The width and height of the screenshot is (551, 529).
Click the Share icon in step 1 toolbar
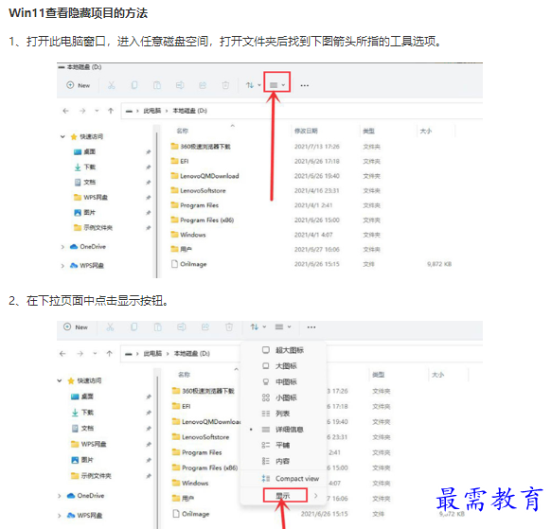click(x=203, y=85)
